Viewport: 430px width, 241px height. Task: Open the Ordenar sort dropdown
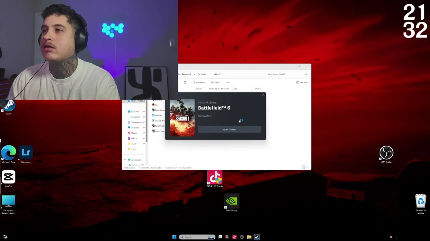pos(199,82)
